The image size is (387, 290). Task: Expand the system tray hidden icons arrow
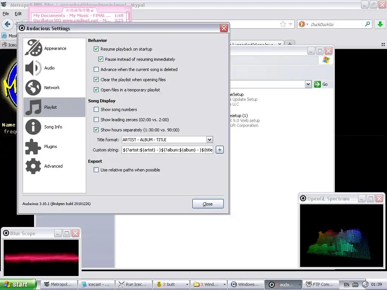click(365, 285)
